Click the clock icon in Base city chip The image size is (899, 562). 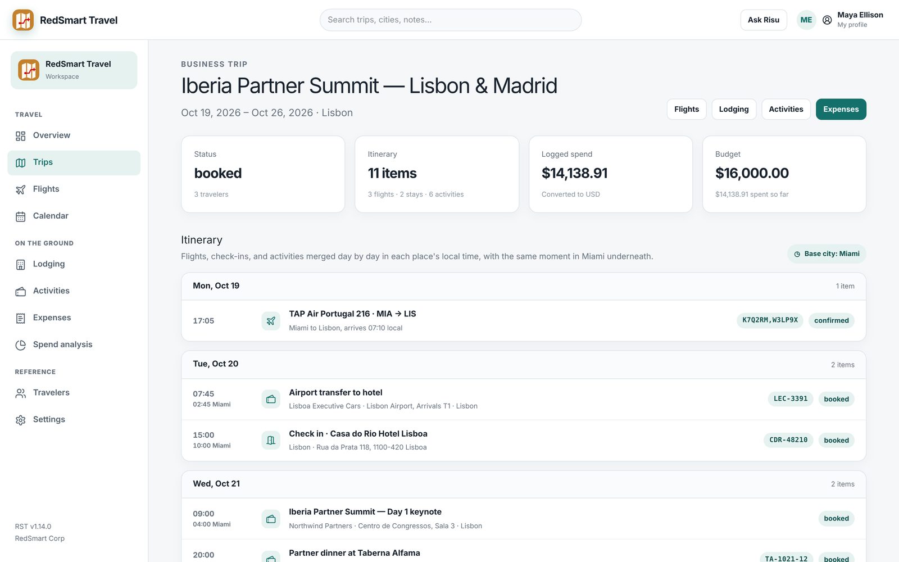(x=797, y=254)
